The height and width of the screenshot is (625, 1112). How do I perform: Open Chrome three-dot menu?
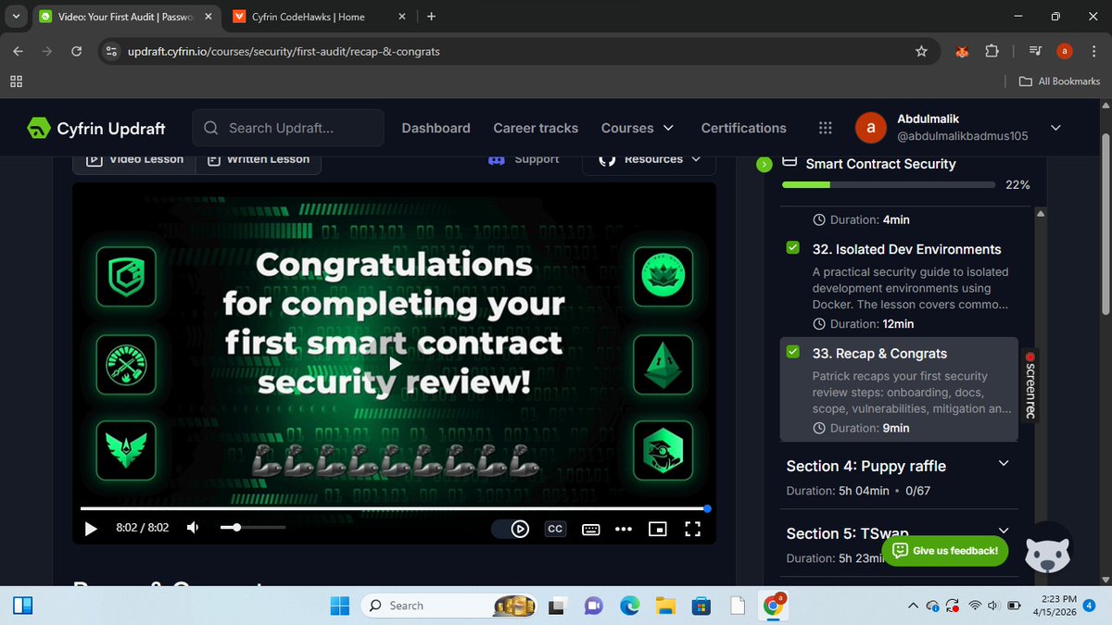[1094, 51]
